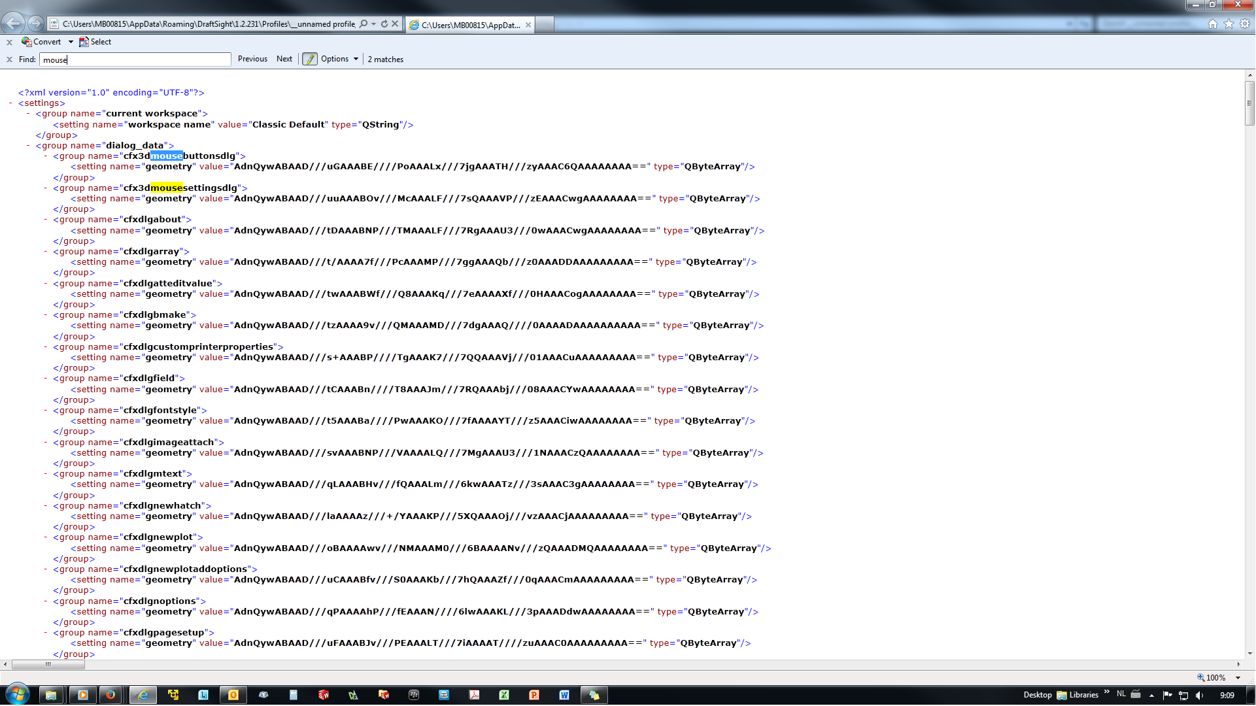Open Favorites star icon
Screen dimensions: 1256x706
1229,24
